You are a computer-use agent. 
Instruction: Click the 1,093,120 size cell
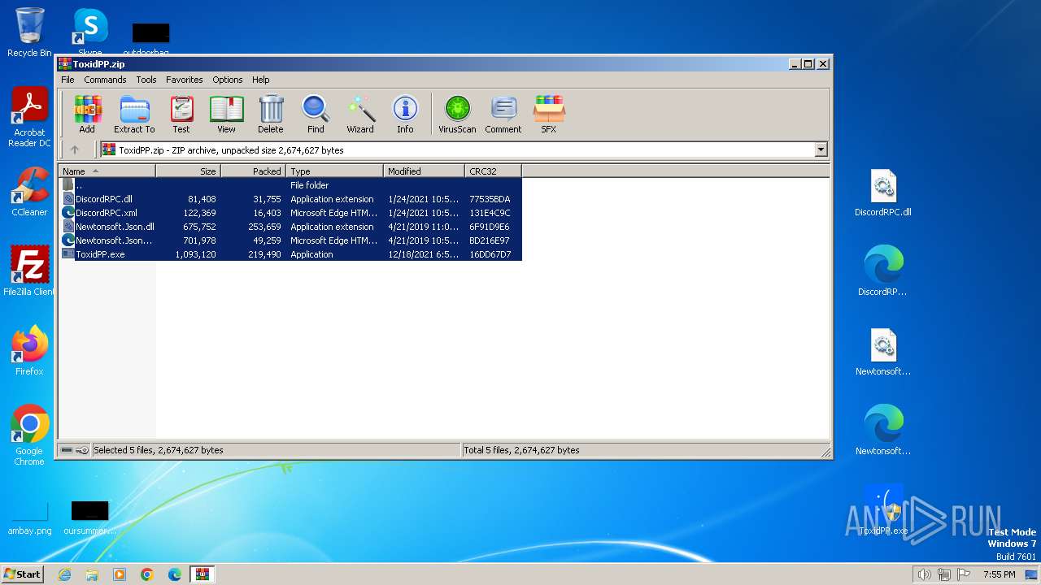point(195,254)
